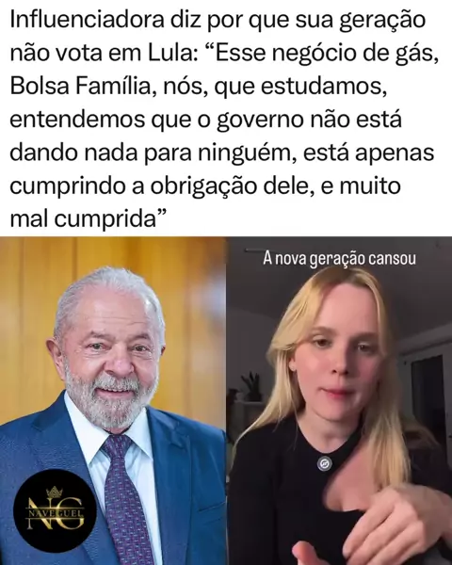
Task: Open the left photo of the bearded man
Action: [113, 401]
